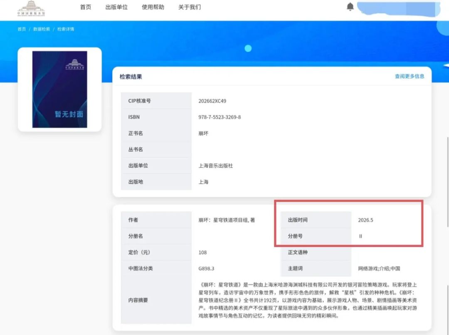Click the 丛书名 label cell

pos(156,149)
